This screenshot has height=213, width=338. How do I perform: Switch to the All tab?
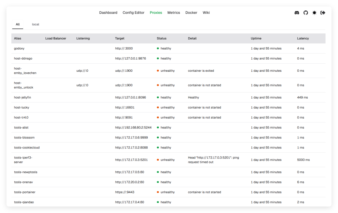click(18, 24)
